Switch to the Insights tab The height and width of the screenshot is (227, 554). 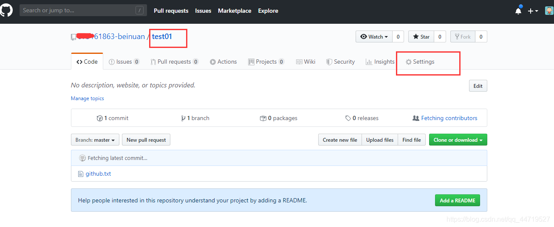(380, 62)
